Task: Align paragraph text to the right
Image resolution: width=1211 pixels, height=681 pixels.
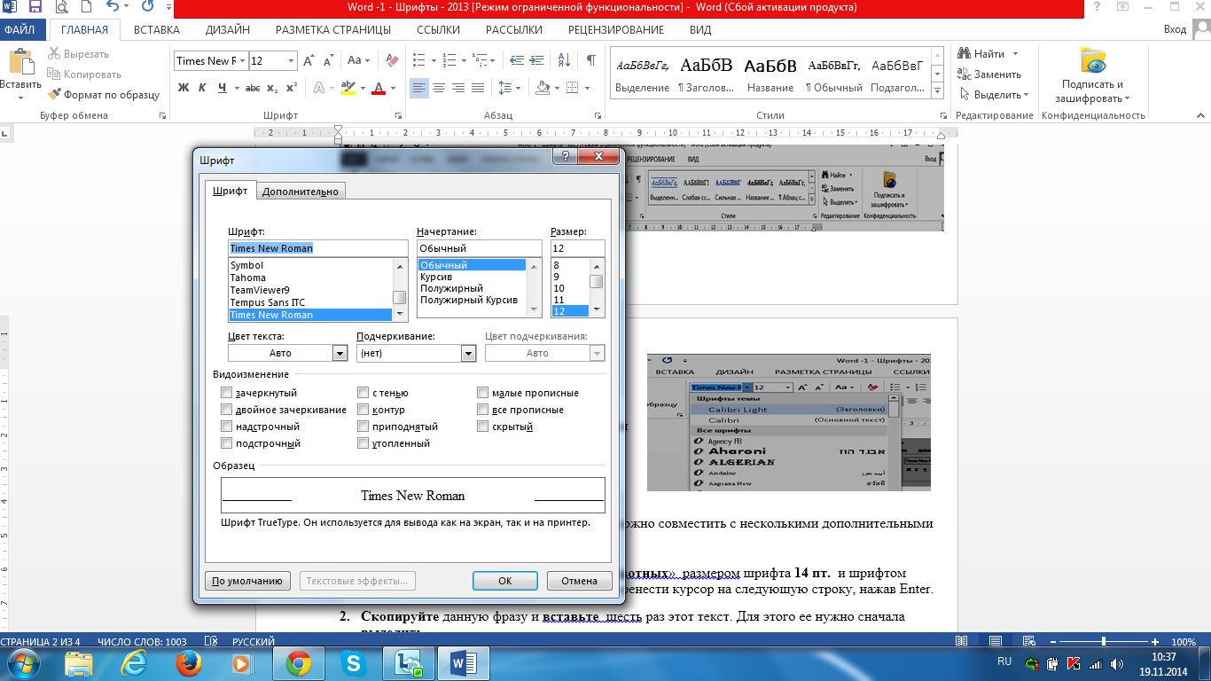Action: (x=458, y=88)
